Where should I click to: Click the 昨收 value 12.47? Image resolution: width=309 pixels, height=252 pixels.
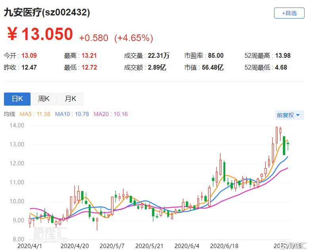29,67
